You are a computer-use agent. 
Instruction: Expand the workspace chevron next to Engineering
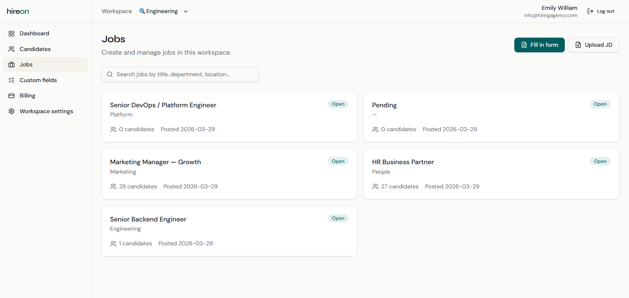[185, 11]
